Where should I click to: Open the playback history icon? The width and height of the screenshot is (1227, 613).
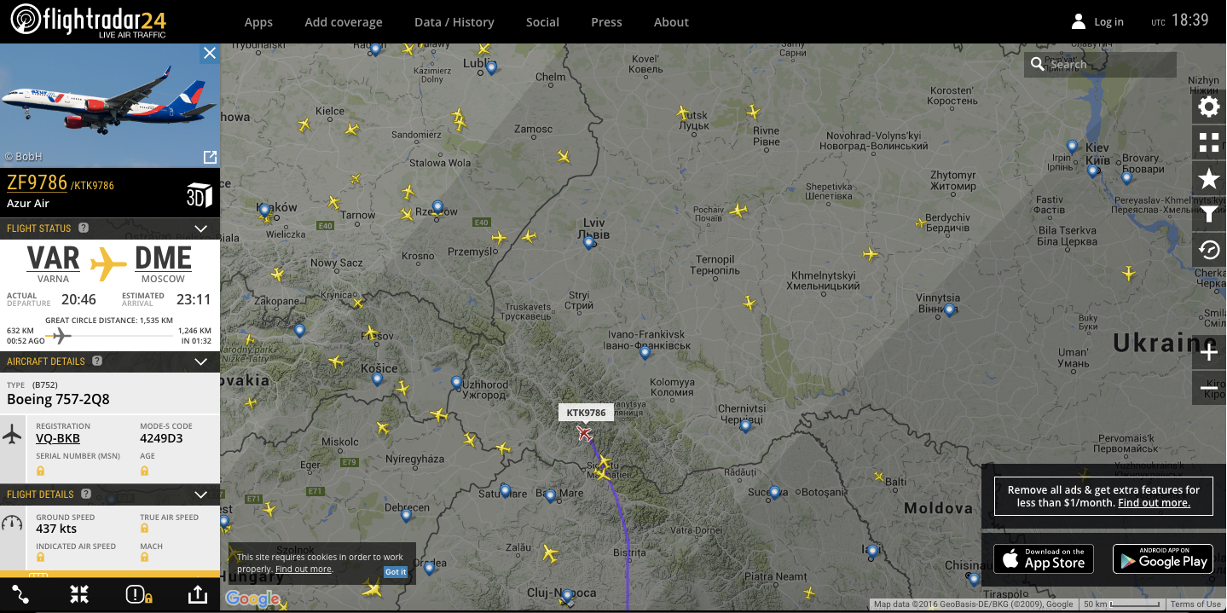click(x=1208, y=250)
